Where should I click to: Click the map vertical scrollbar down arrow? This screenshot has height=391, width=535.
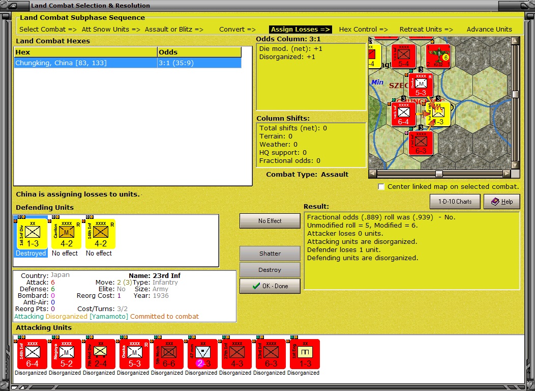pos(515,165)
